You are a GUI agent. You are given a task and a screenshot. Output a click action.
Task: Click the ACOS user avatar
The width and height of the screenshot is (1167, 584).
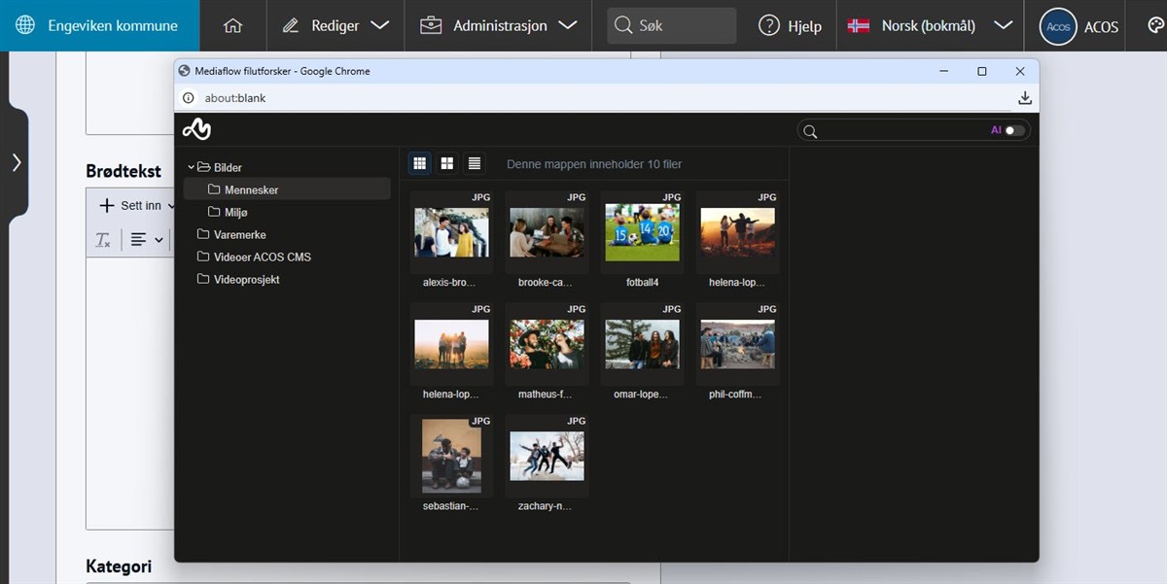pyautogui.click(x=1057, y=26)
